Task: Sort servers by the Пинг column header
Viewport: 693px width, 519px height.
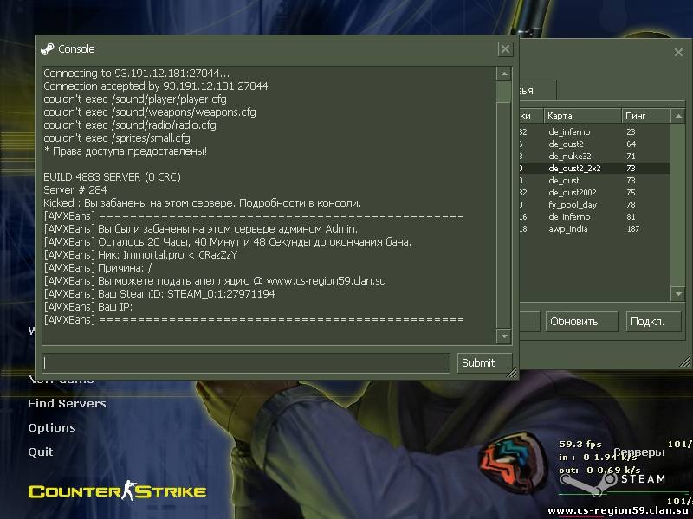Action: 645,116
